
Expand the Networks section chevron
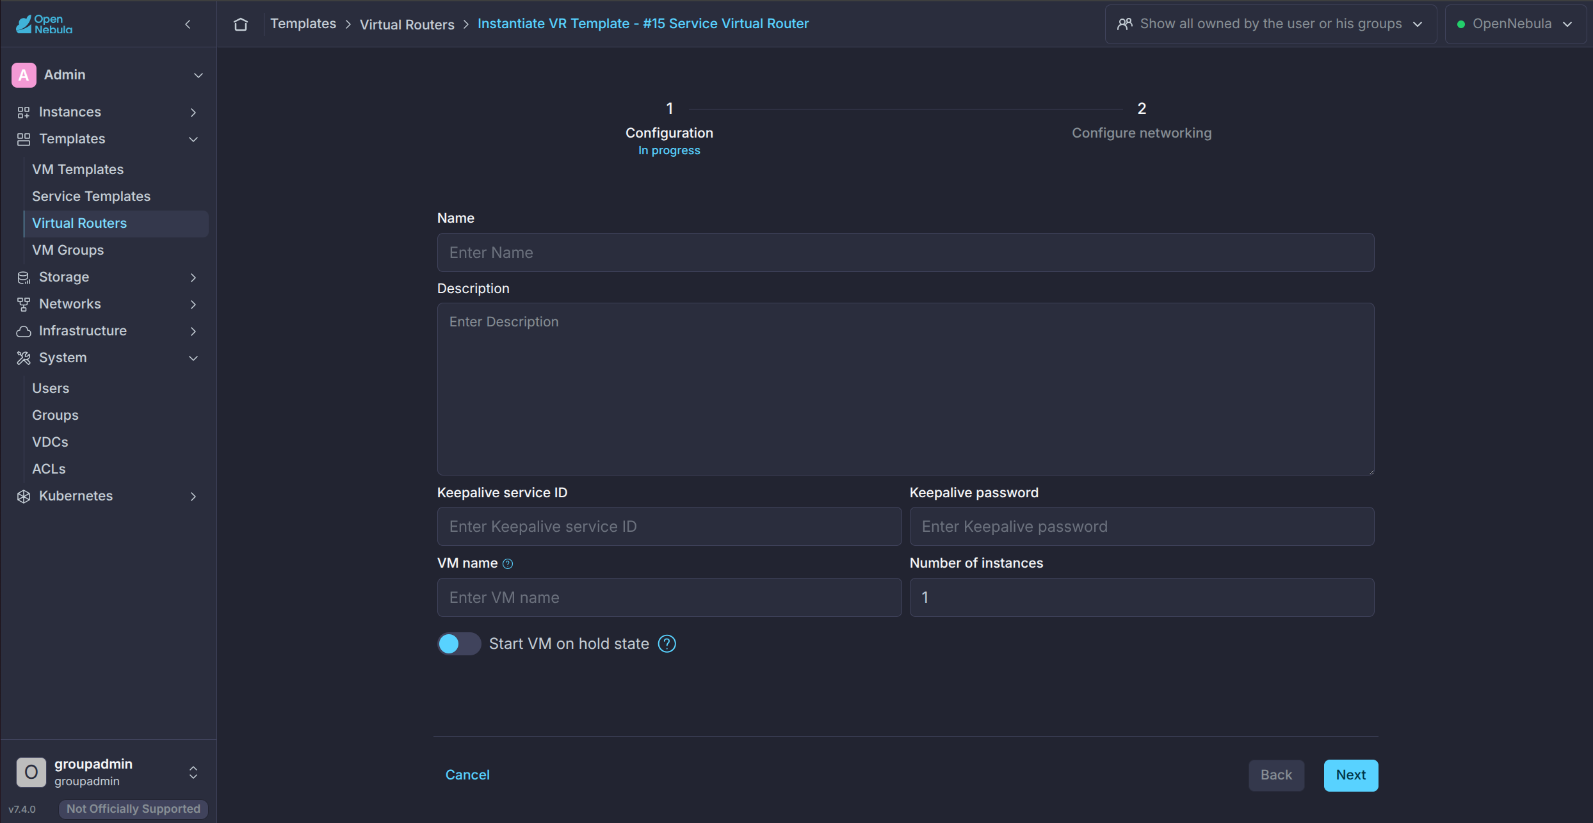(193, 305)
